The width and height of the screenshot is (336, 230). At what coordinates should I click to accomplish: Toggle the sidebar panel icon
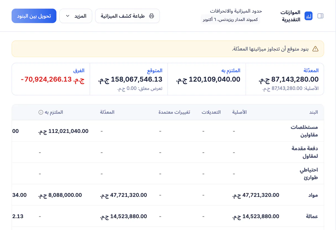click(320, 16)
